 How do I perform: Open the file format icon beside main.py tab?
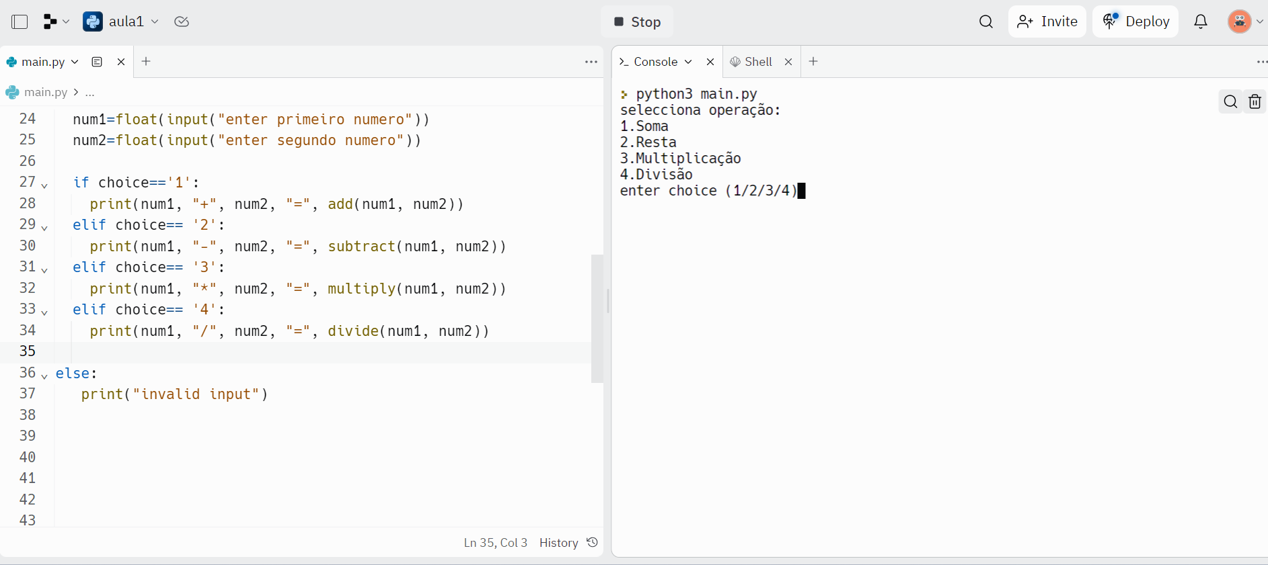(x=97, y=62)
